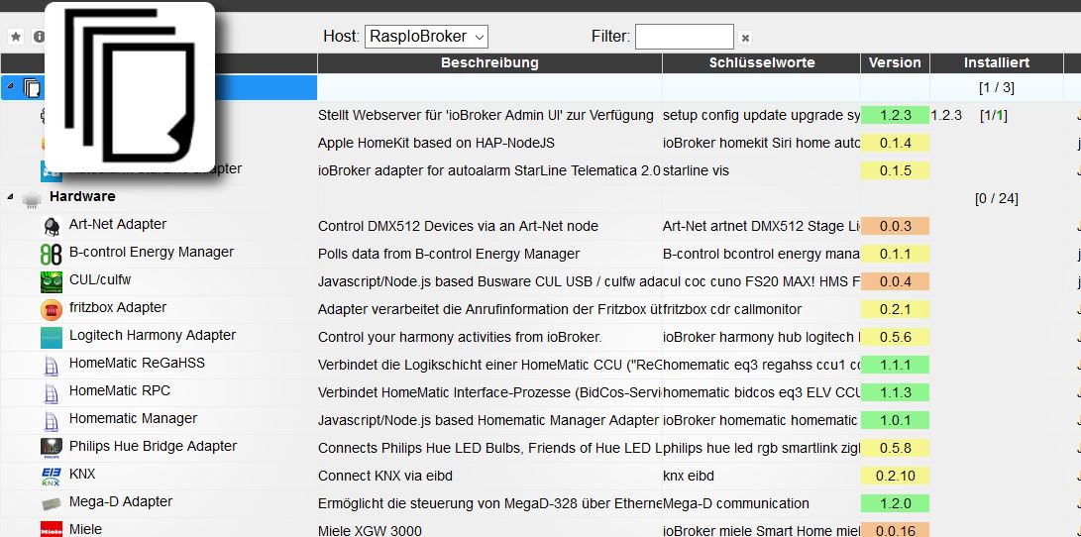The width and height of the screenshot is (1081, 537).
Task: Click version cell 0.1.4
Action: tap(895, 143)
